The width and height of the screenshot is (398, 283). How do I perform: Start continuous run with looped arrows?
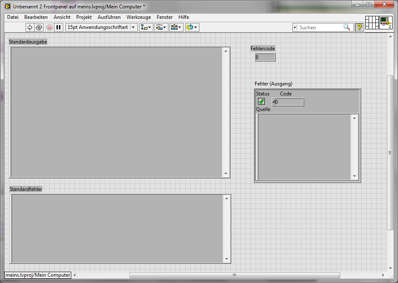tap(39, 27)
